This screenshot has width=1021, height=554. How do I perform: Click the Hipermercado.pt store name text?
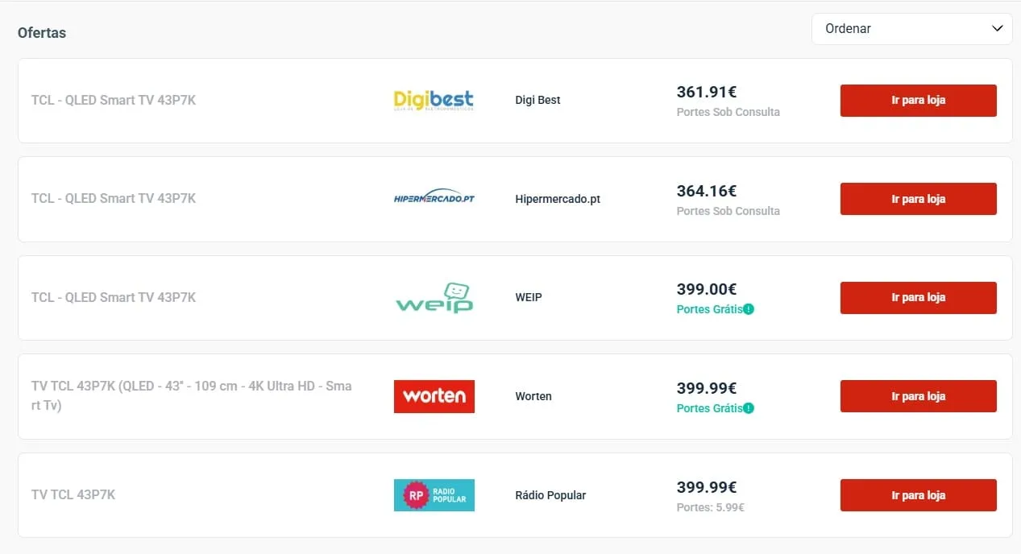pyautogui.click(x=557, y=199)
